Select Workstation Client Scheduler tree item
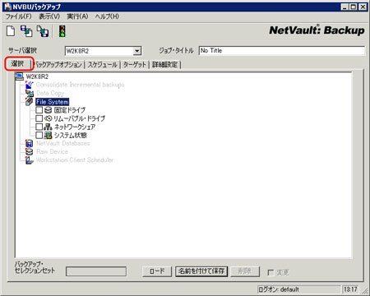This screenshot has height=296, width=370. pyautogui.click(x=75, y=160)
